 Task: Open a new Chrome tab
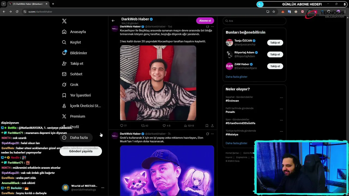pyautogui.click(x=53, y=4)
